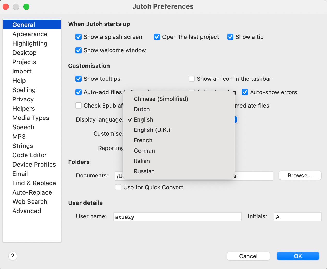This screenshot has width=327, height=269.
Task: Disable Open the last project option
Action: (157, 37)
